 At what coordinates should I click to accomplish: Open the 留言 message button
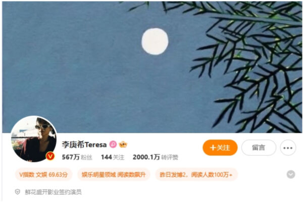(259, 147)
